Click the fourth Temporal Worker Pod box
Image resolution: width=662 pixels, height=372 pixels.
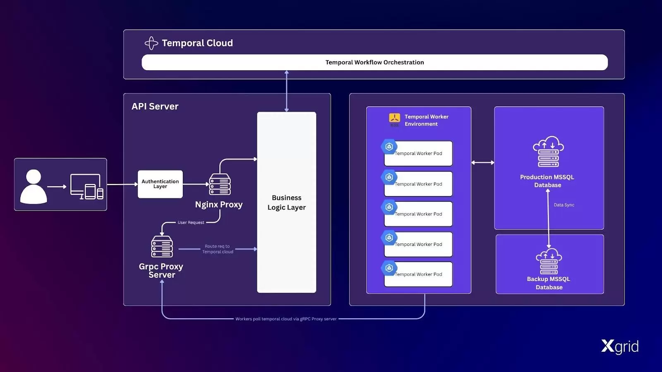(418, 244)
